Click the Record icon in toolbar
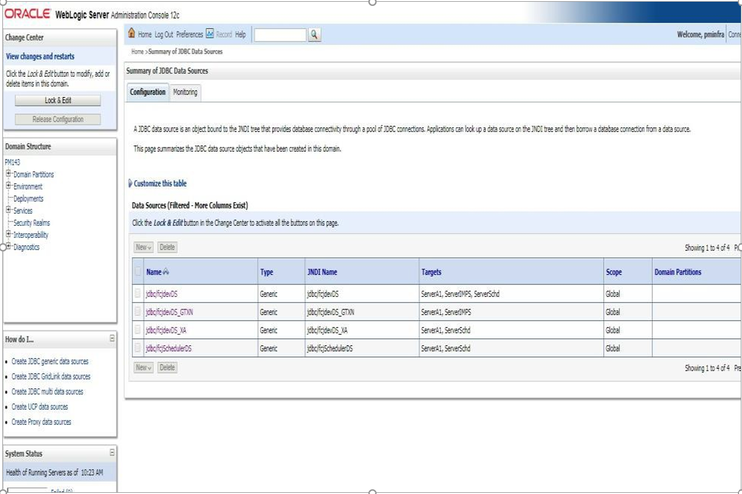This screenshot has width=742, height=494. click(210, 34)
